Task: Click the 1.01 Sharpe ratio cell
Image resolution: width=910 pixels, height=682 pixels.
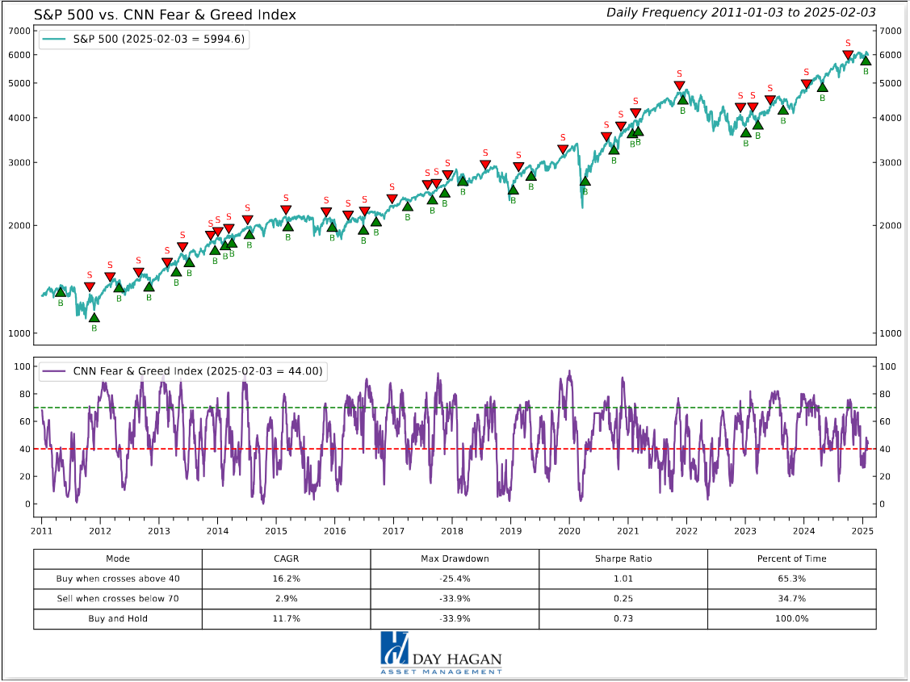Action: (623, 579)
